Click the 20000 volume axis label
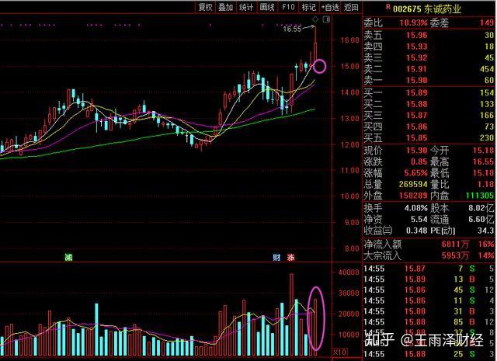 (349, 314)
